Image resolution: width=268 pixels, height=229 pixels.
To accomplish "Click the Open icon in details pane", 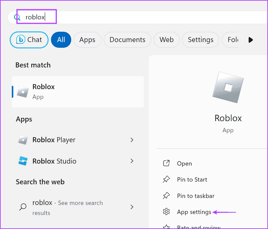I will (x=166, y=163).
